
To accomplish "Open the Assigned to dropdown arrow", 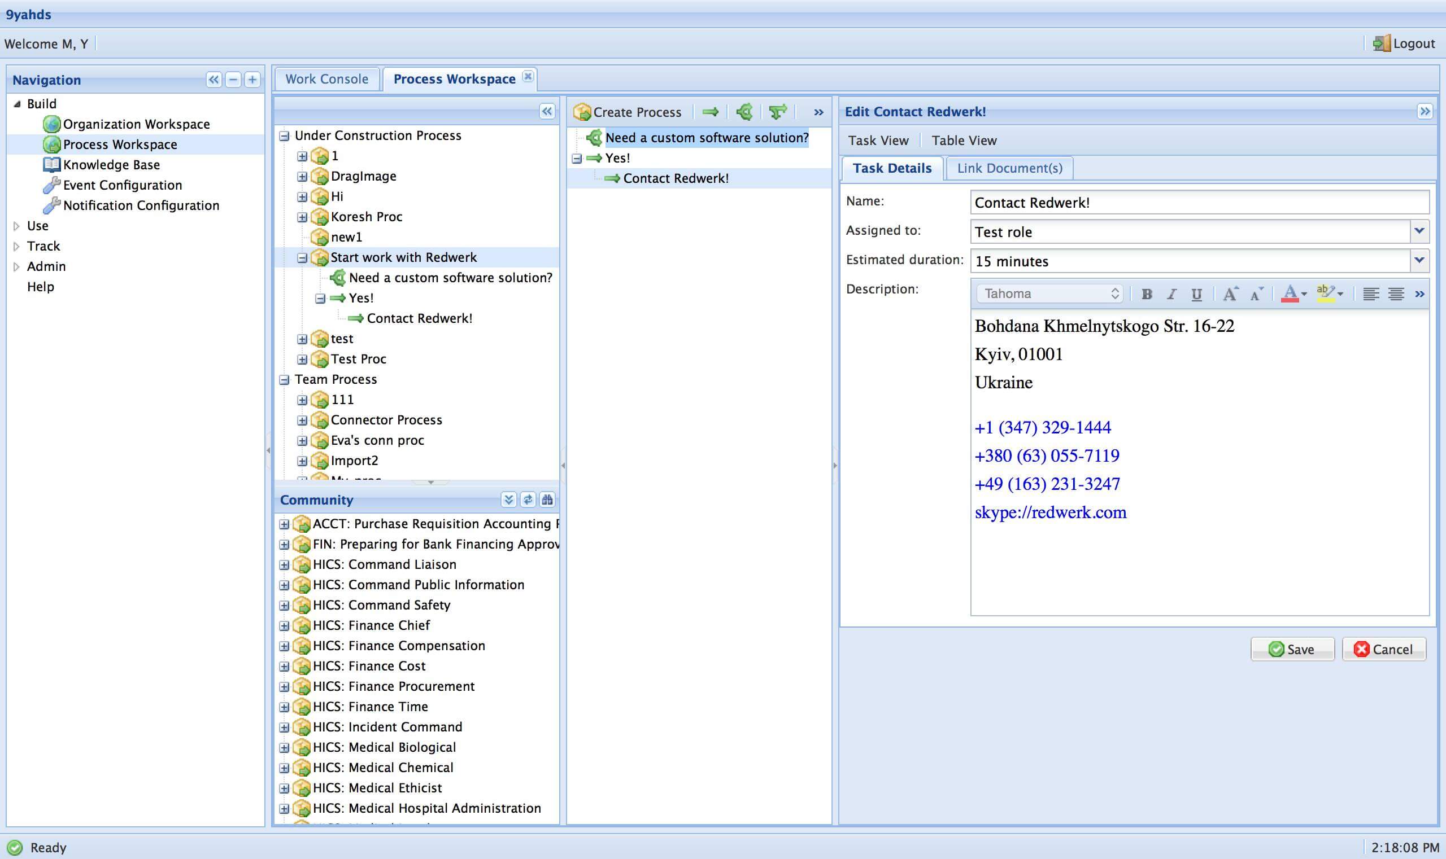I will (x=1419, y=231).
